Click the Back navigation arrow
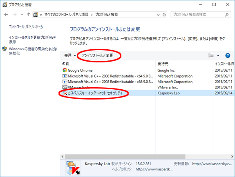Image resolution: width=235 pixels, height=177 pixels. [x=6, y=15]
